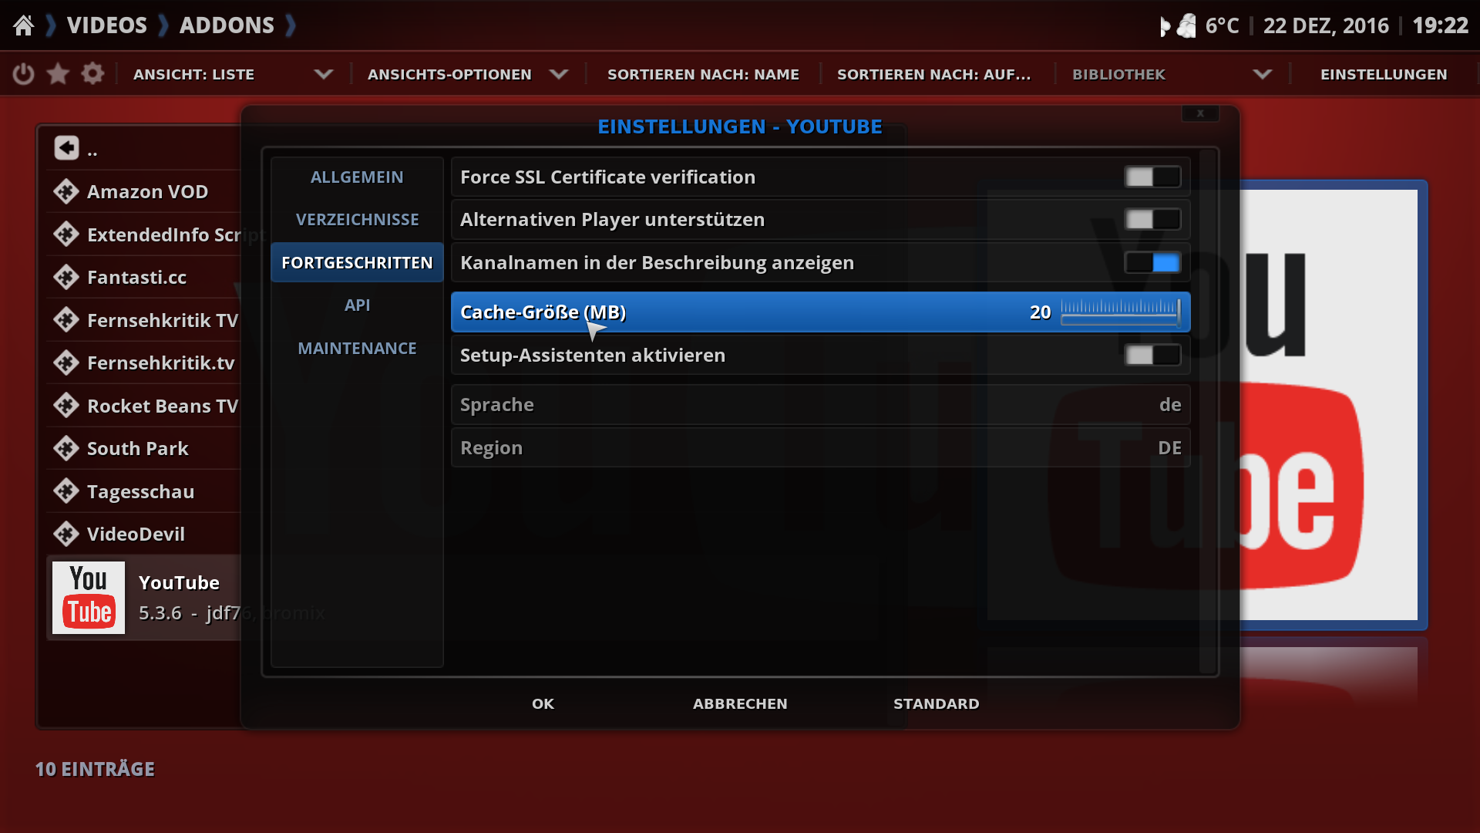Switch to the Verzeichnisse tab
The height and width of the screenshot is (833, 1480).
pyautogui.click(x=357, y=220)
